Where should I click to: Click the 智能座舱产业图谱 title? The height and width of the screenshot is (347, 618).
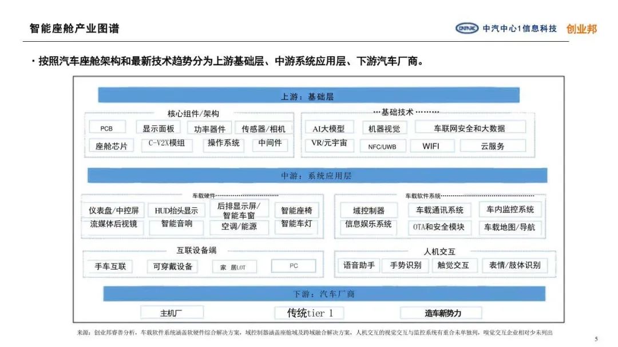point(74,29)
